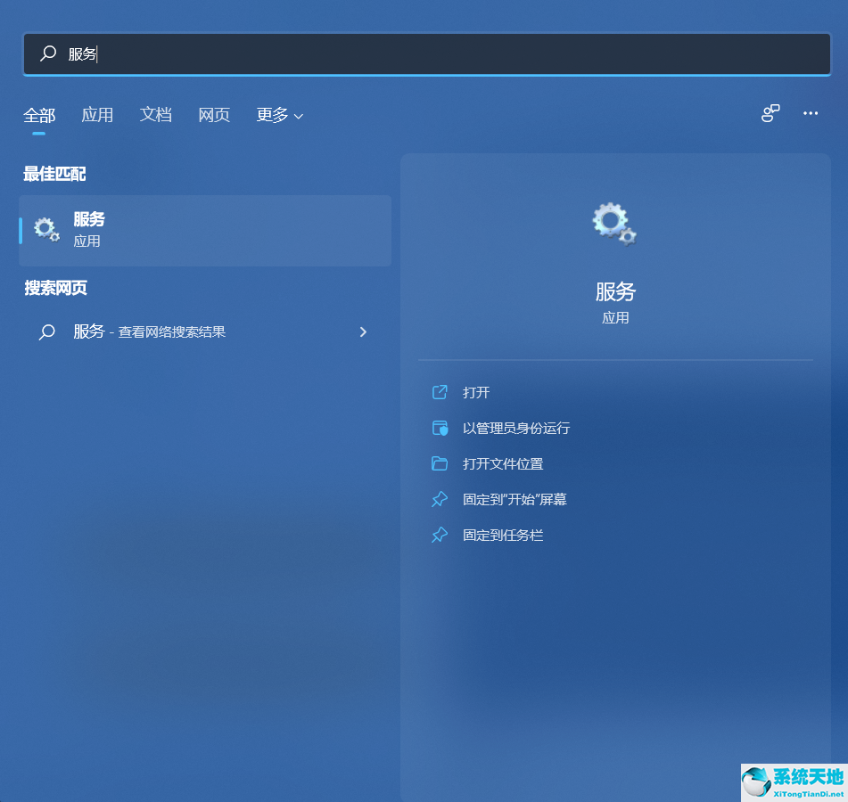
Task: Open the user account icon at top right
Action: tap(770, 113)
